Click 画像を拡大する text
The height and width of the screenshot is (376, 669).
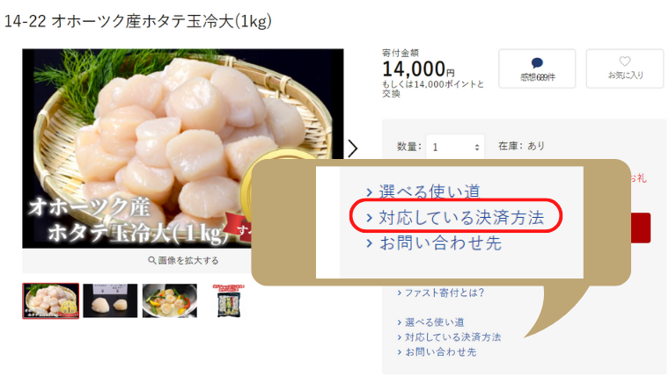(x=188, y=260)
